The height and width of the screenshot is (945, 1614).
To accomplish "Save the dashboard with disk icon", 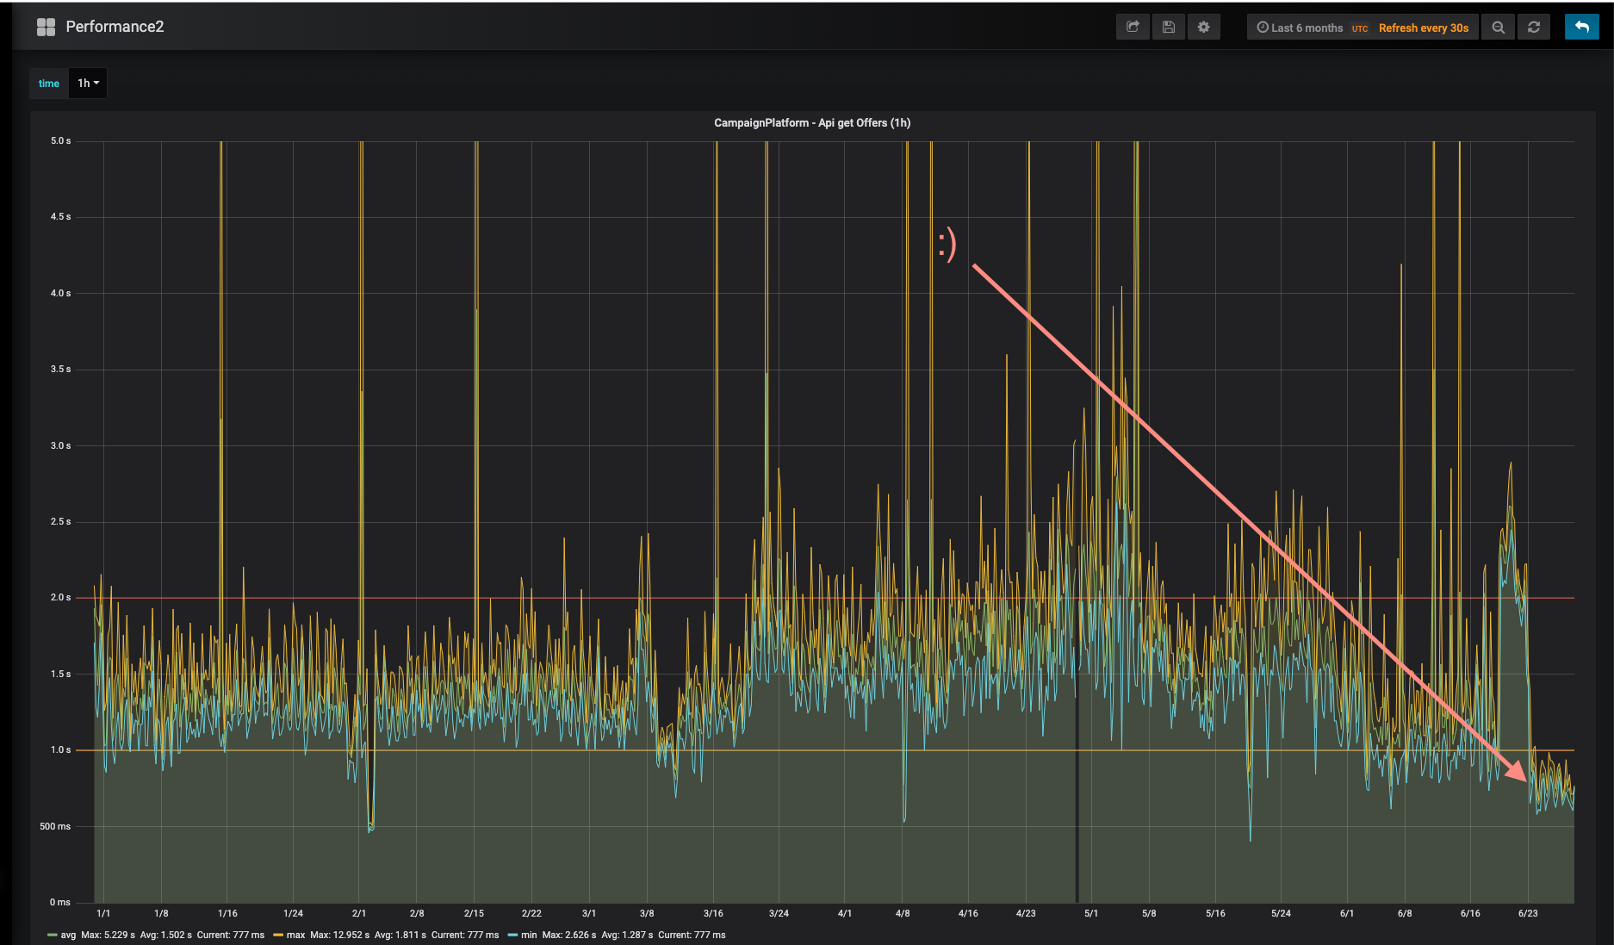I will click(1169, 27).
